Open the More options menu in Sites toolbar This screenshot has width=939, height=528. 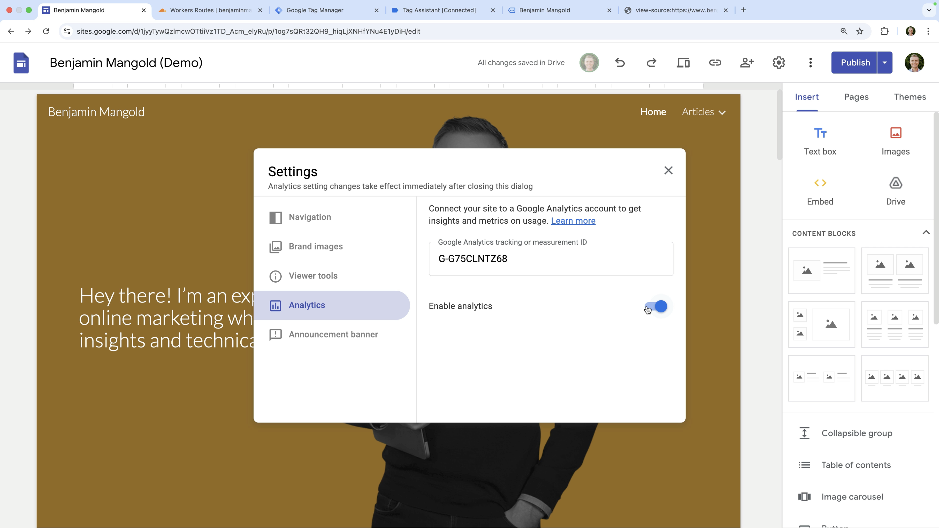tap(810, 63)
